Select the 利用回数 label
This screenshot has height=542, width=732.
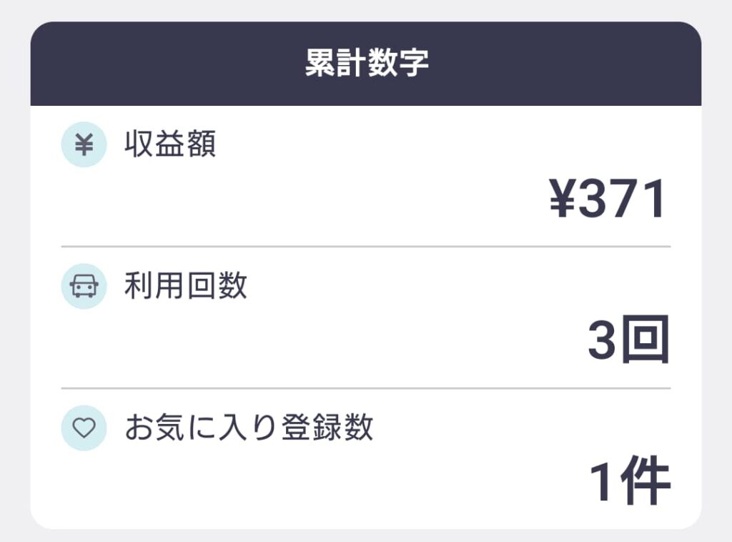coord(185,286)
